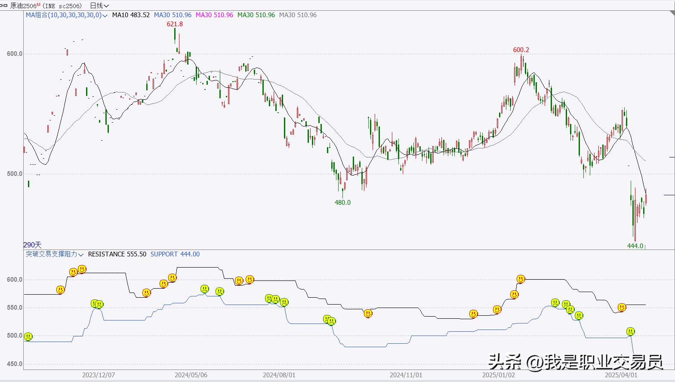Open the 突破交易支撑阻力 indicator dropdown
The height and width of the screenshot is (382, 675).
[55, 254]
